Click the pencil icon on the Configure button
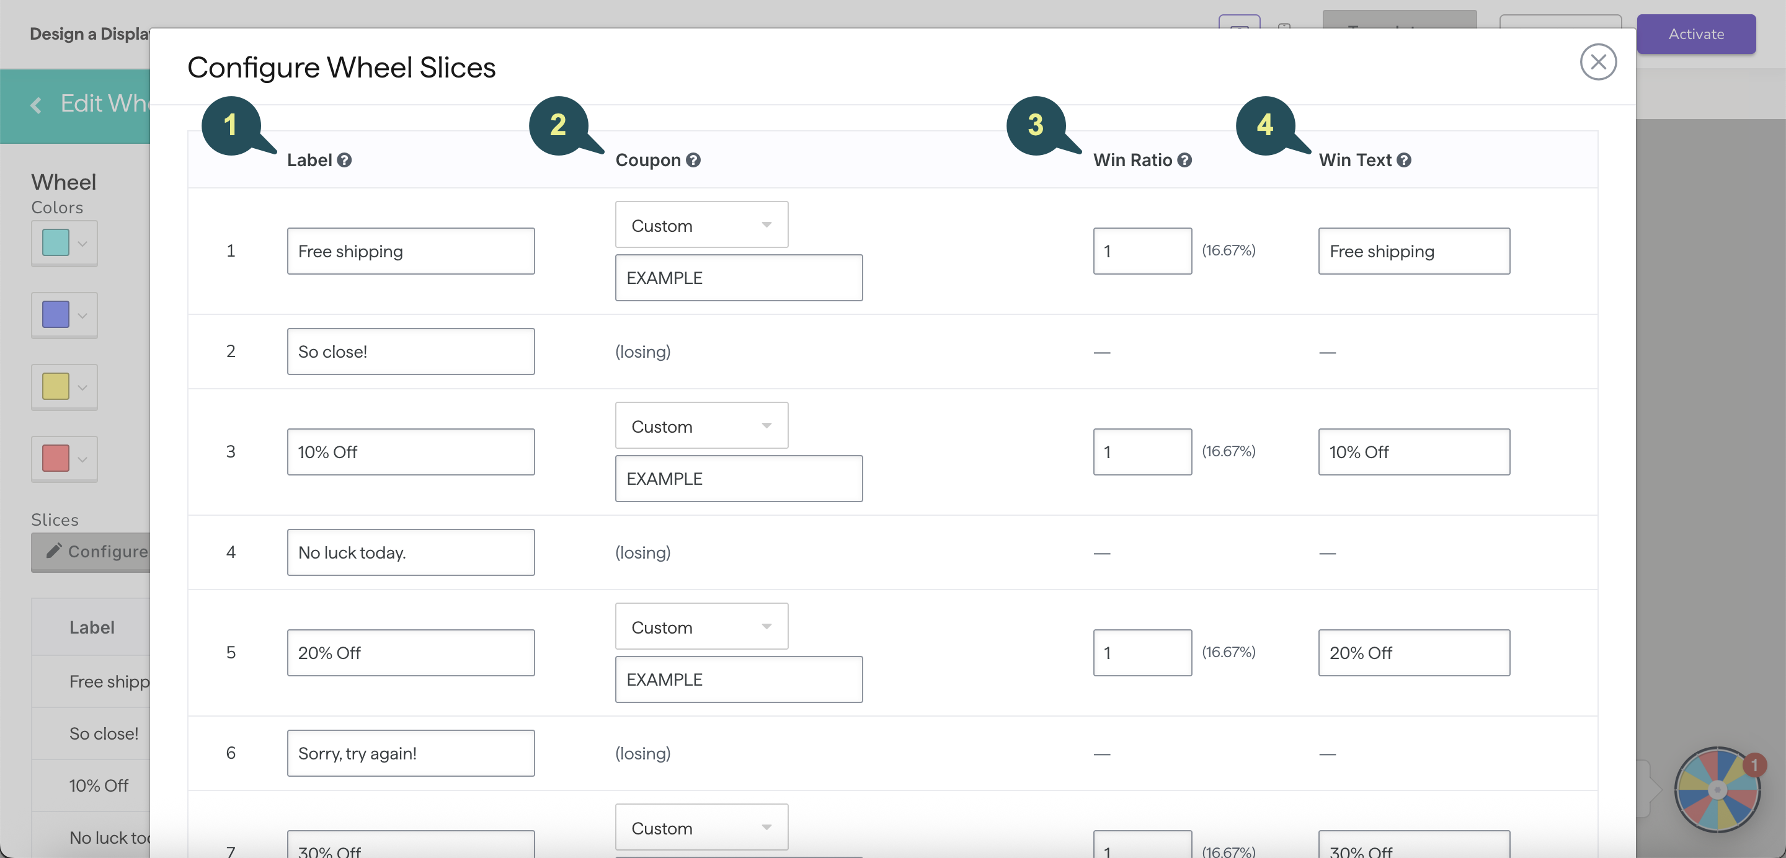Image resolution: width=1786 pixels, height=858 pixels. coord(53,551)
